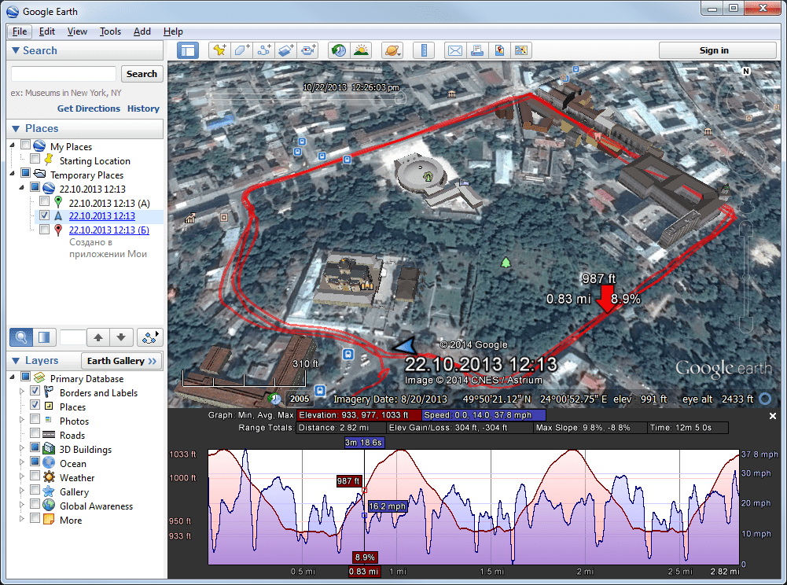
Task: Toggle sunlight across the landscape
Action: pos(360,50)
